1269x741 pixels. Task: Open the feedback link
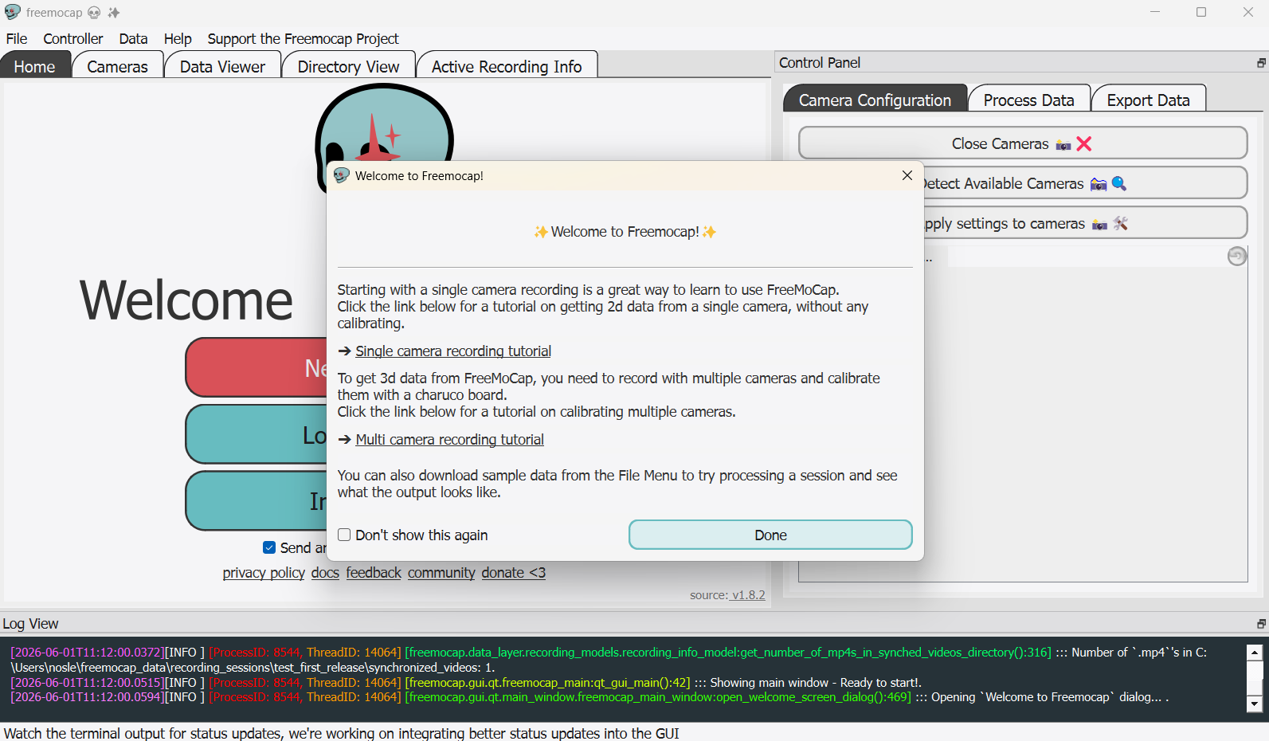point(374,572)
